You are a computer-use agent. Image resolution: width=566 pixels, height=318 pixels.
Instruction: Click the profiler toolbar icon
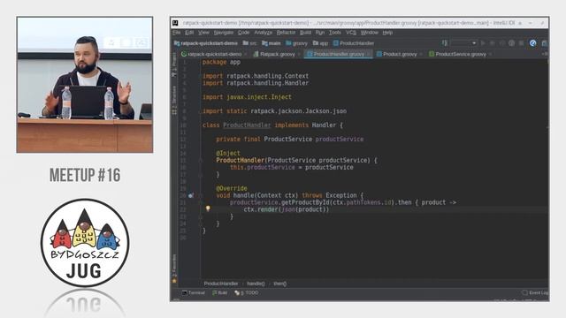pos(511,43)
